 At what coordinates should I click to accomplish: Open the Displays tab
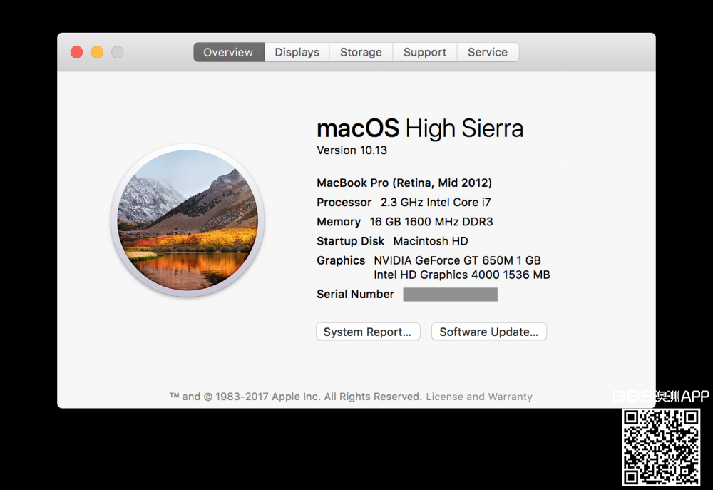click(297, 52)
